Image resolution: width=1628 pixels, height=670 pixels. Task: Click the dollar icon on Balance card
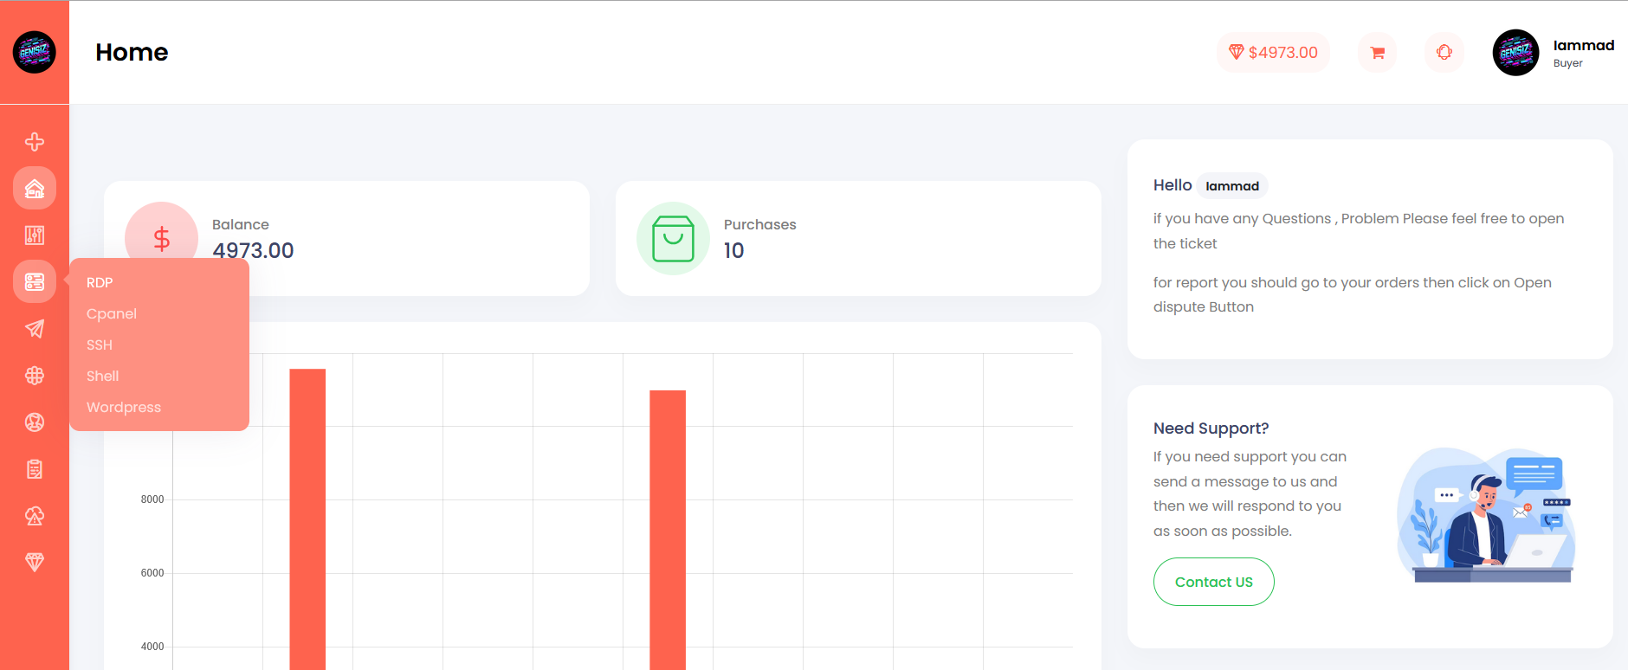click(x=162, y=239)
